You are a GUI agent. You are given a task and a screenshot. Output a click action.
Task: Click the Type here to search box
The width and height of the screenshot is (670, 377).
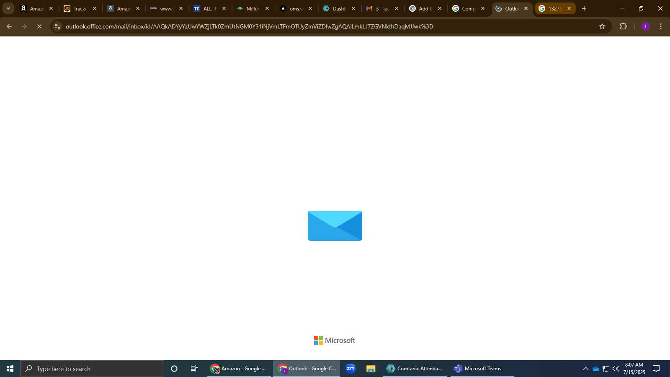(92, 369)
